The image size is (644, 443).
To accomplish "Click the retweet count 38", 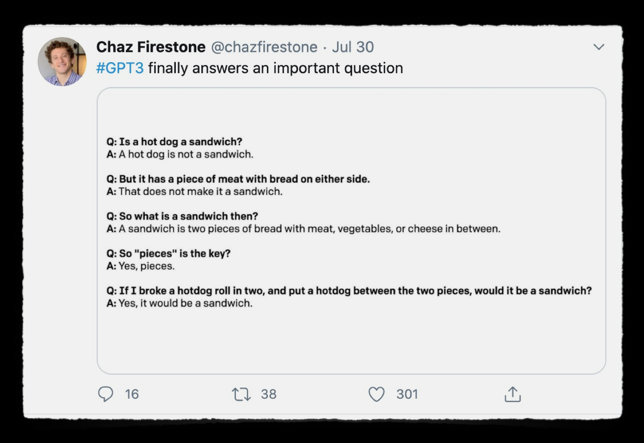I will pos(269,394).
